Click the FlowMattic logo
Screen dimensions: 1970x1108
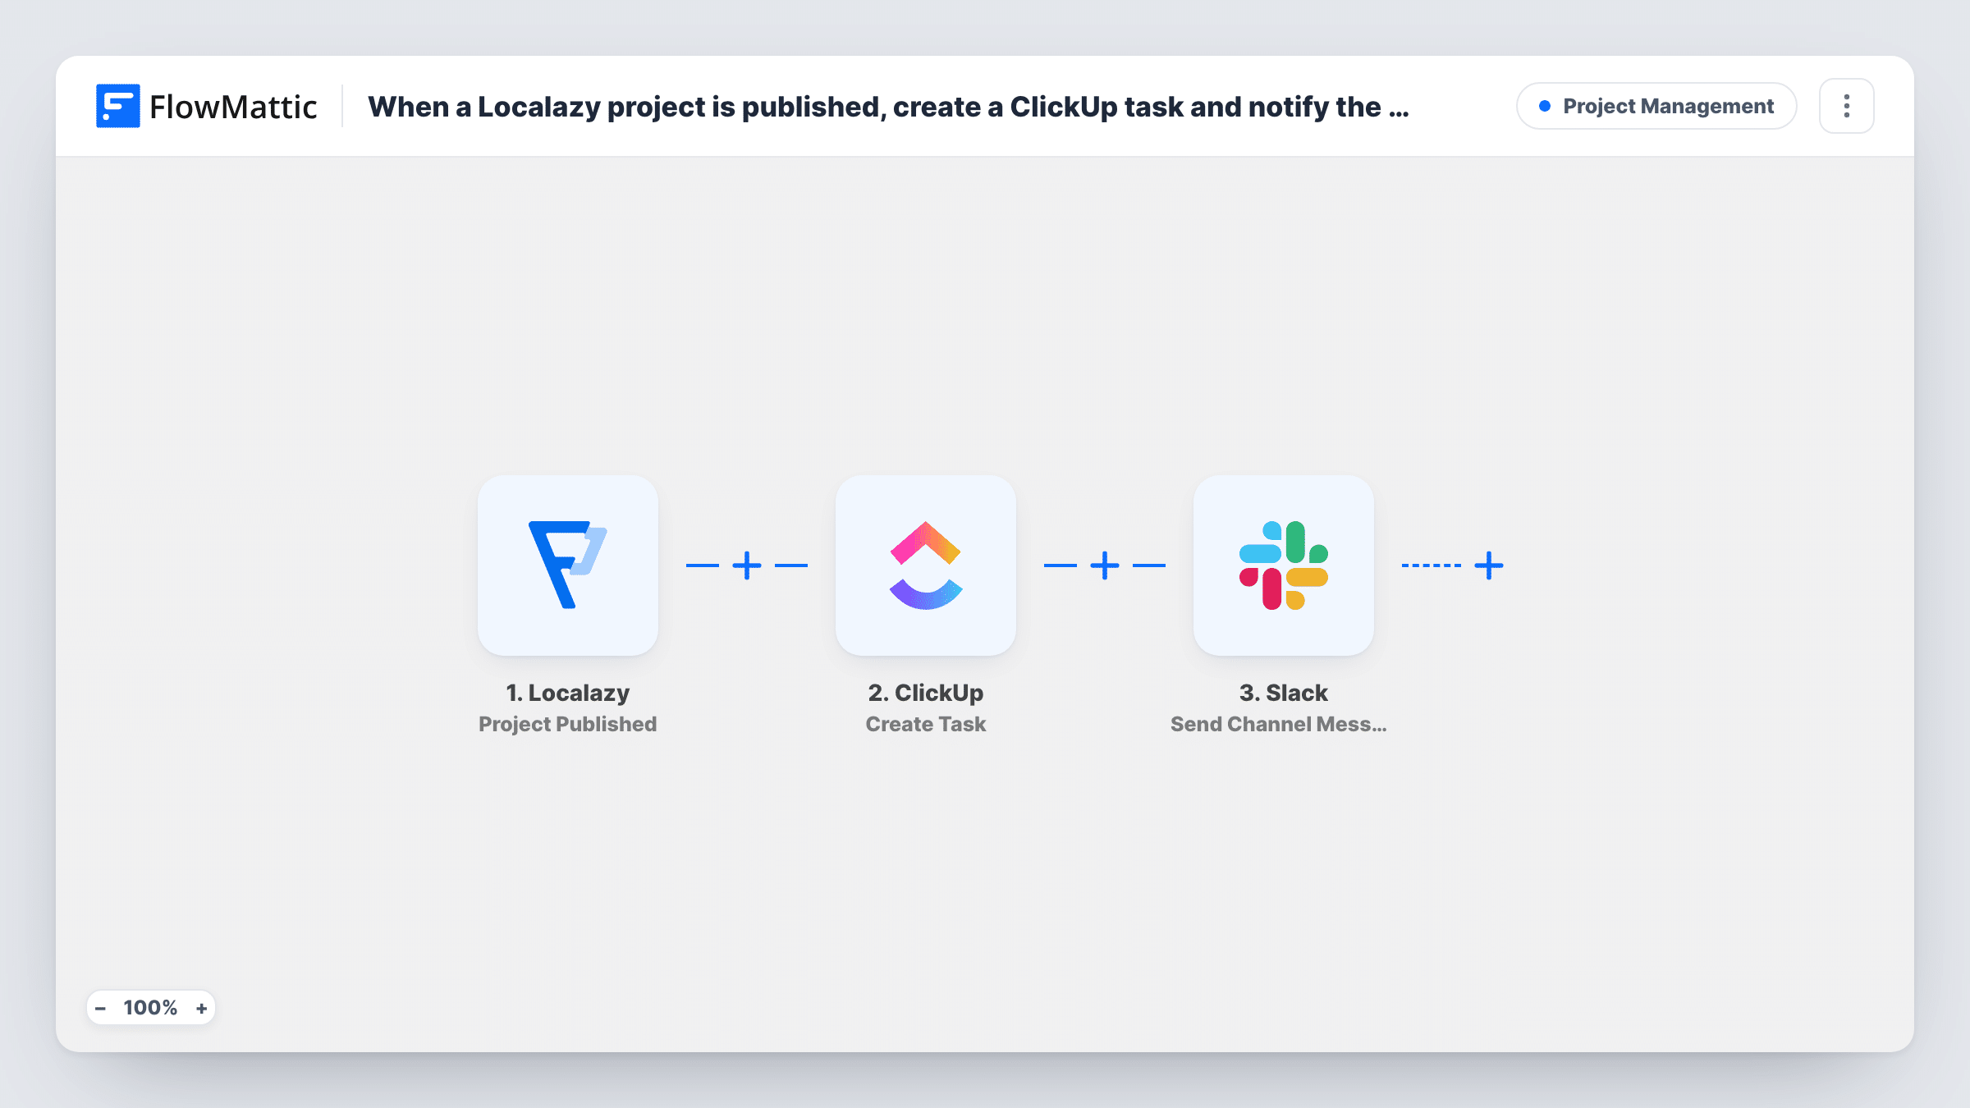[x=207, y=107]
